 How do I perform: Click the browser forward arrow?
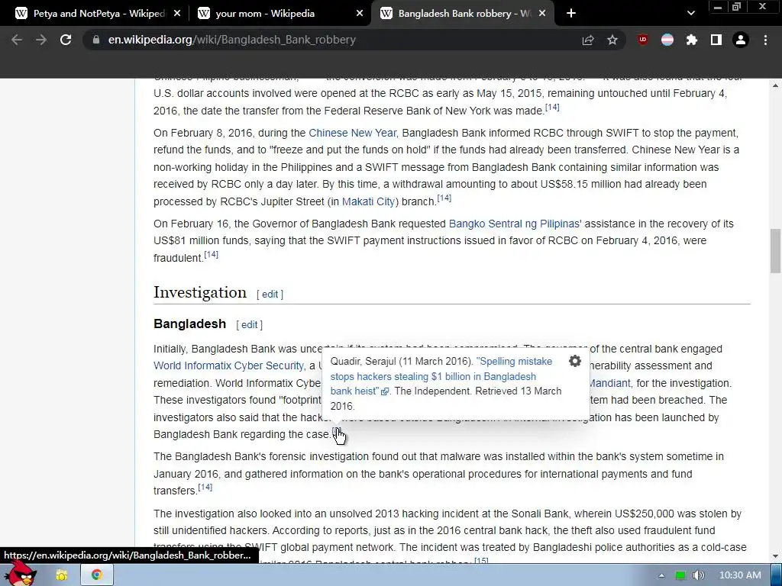41,40
